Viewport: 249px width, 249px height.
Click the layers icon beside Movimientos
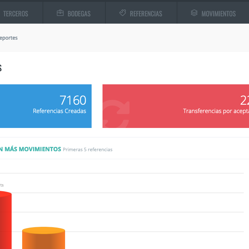click(194, 13)
